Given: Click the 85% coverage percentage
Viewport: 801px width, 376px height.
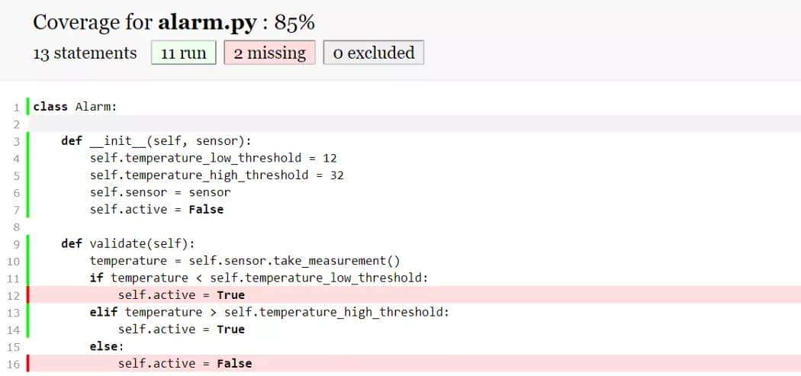Looking at the screenshot, I should (x=294, y=22).
